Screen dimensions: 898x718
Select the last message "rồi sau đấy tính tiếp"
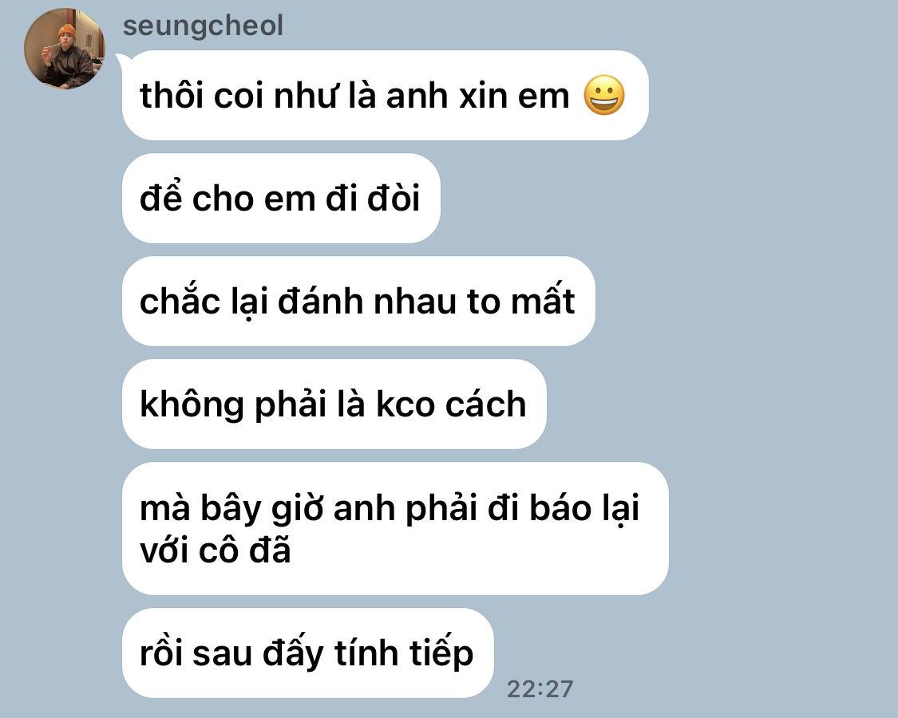point(307,653)
